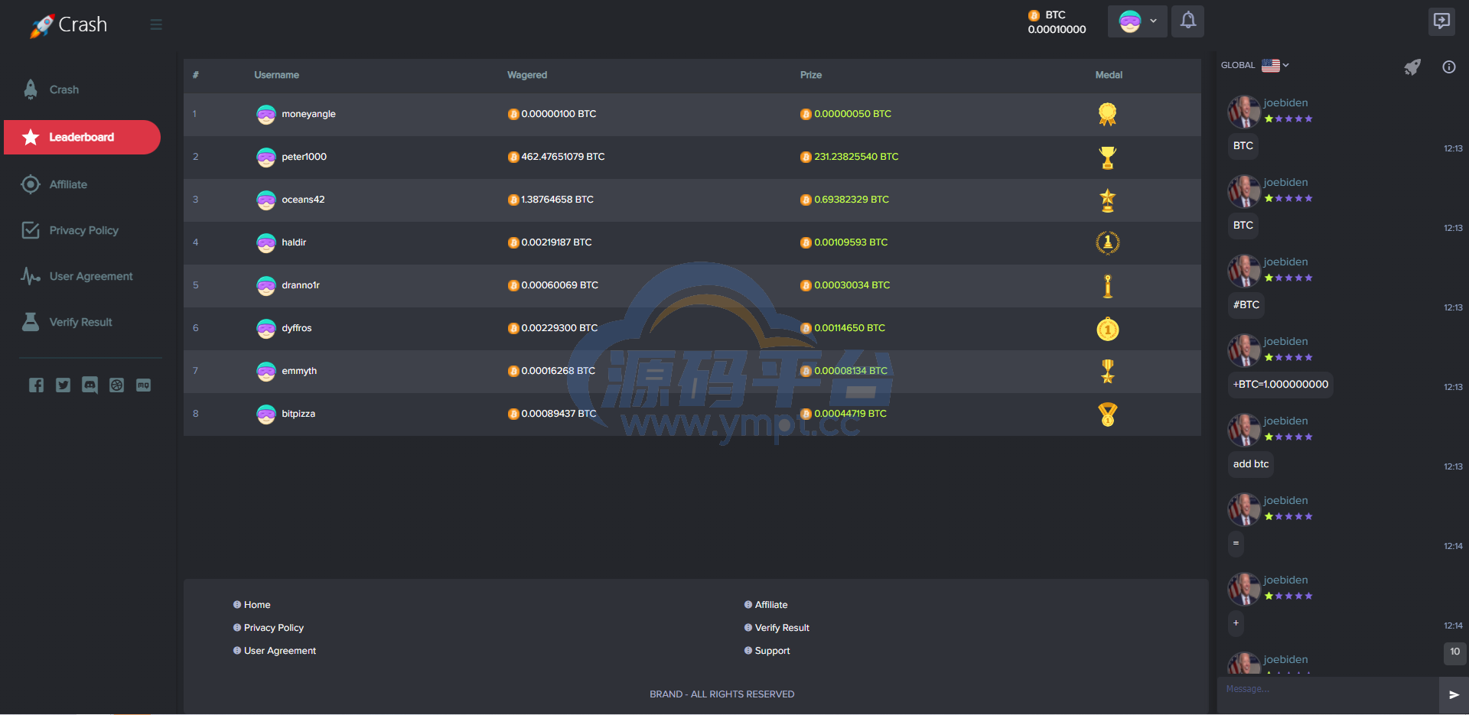Follow the footer User Agreement link
This screenshot has height=715, width=1469.
click(x=280, y=651)
